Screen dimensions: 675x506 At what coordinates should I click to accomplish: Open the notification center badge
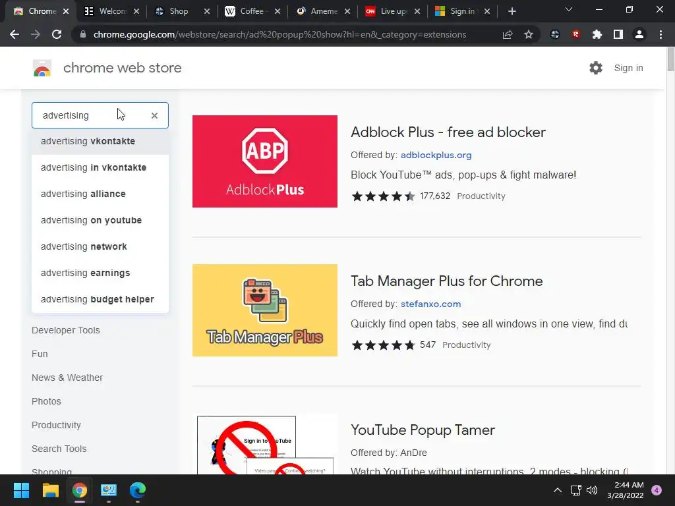click(657, 490)
